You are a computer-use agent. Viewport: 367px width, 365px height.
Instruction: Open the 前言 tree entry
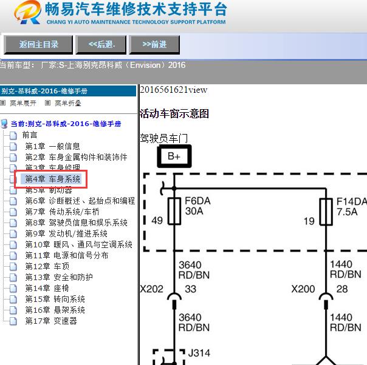(30, 135)
